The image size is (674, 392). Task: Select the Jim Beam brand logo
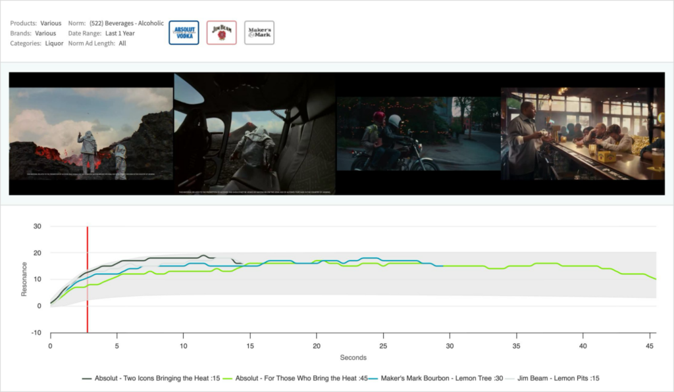(x=221, y=32)
